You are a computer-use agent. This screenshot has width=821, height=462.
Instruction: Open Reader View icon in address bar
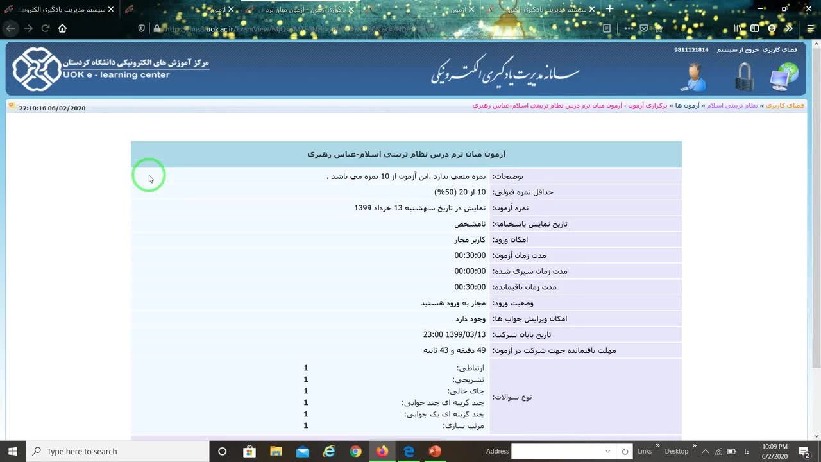coord(607,28)
